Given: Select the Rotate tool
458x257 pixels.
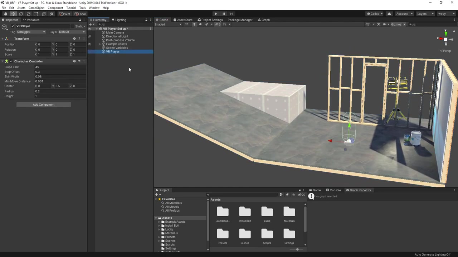Looking at the screenshot, I should pos(21,14).
